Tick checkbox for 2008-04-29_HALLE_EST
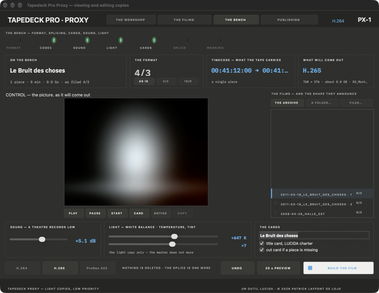Image resolution: width=379 pixels, height=293 pixels. 275,212
